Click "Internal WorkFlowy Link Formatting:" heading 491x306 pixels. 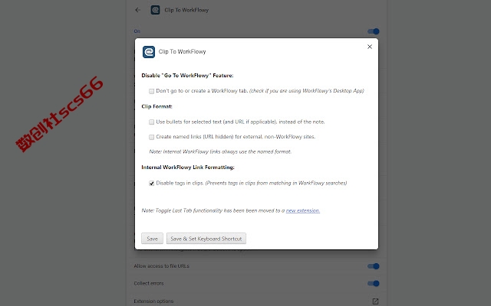tap(188, 168)
